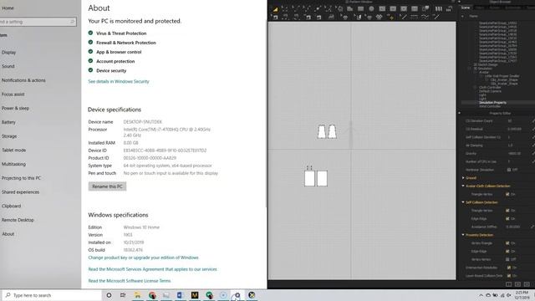Screen dimensions: 535x301
Task: Open Battery settings in sidebar
Action: tap(8, 122)
